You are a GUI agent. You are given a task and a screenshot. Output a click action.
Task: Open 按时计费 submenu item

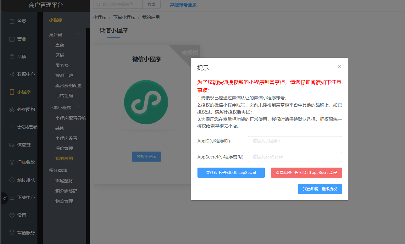click(64, 75)
